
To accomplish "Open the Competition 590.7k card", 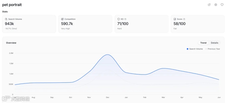I will point(85,24).
